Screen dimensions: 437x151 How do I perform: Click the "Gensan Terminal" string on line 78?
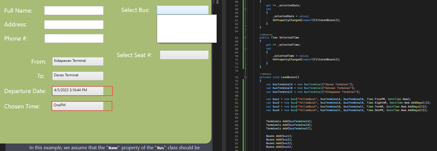point(337,88)
